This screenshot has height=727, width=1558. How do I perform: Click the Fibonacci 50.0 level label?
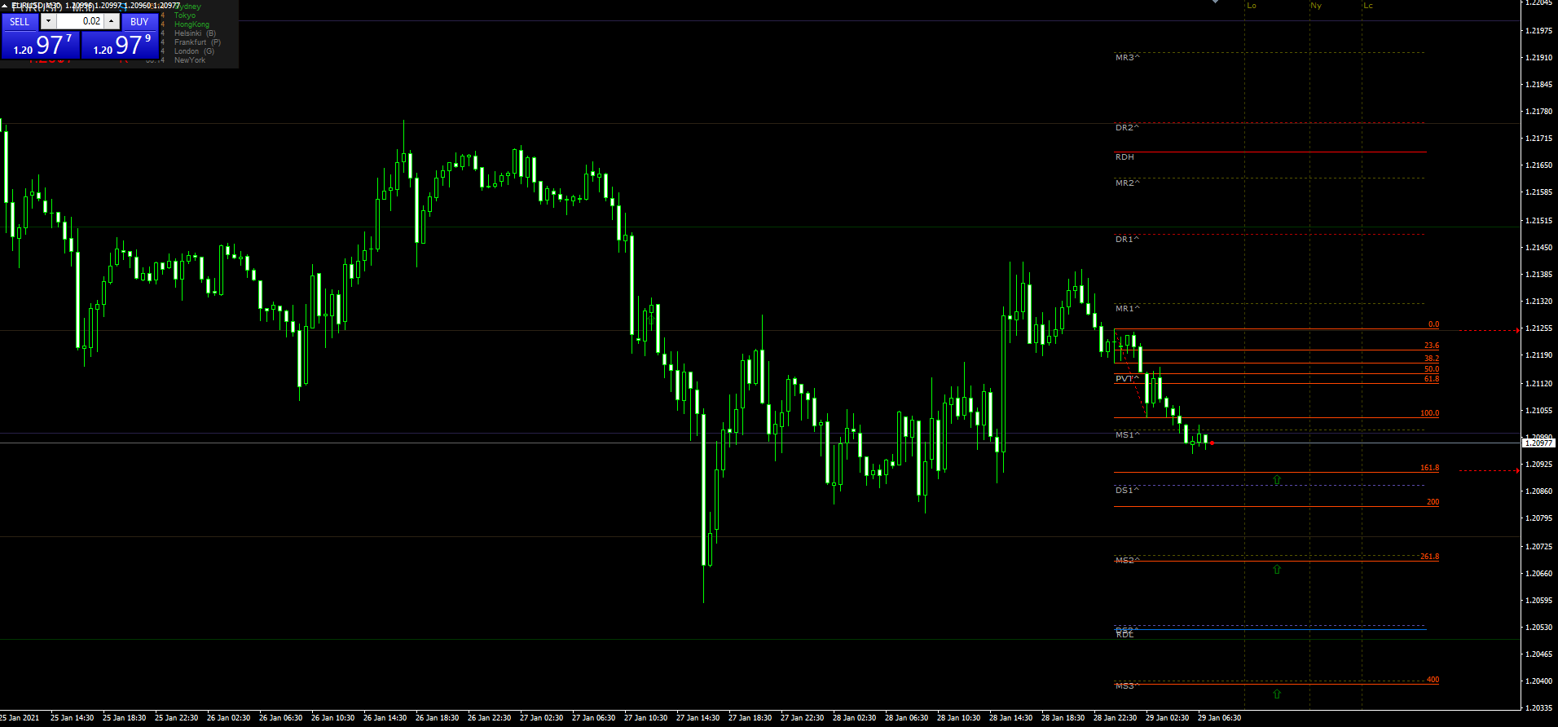1432,369
